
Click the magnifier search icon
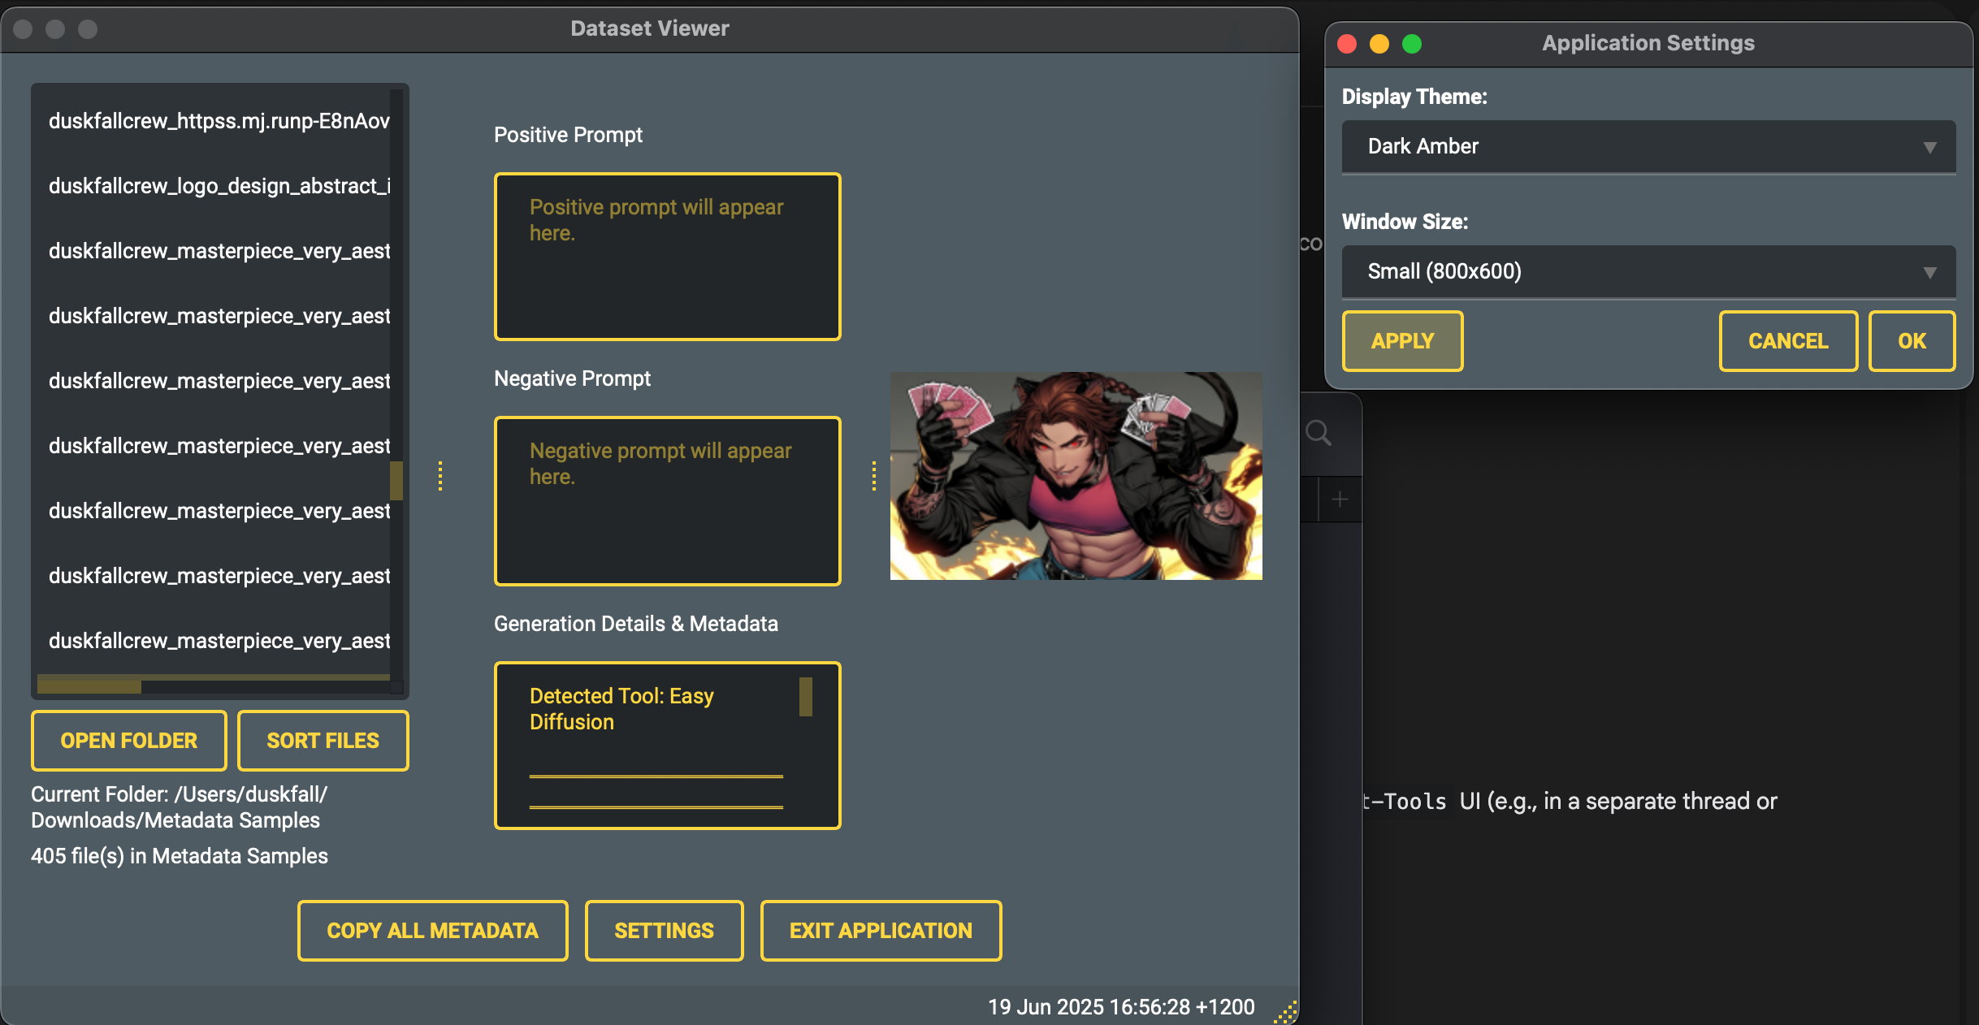pos(1318,433)
